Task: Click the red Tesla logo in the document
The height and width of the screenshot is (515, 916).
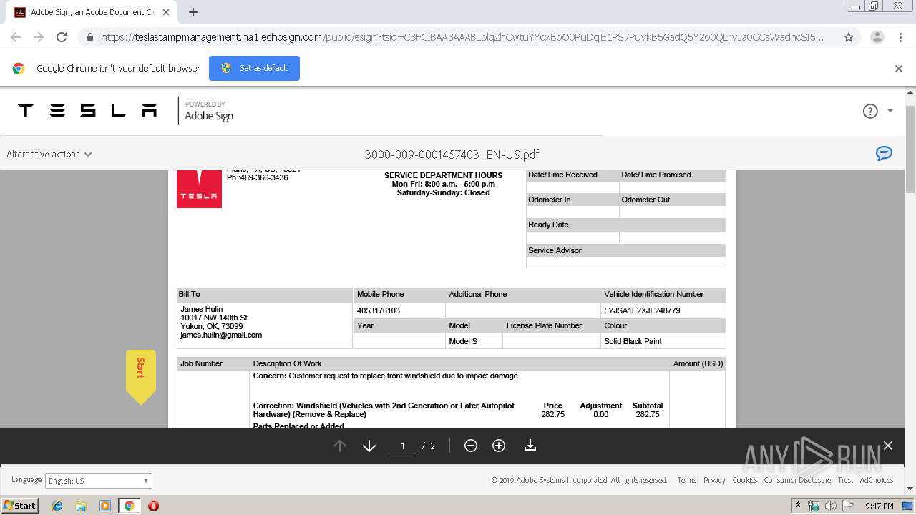Action: (199, 189)
